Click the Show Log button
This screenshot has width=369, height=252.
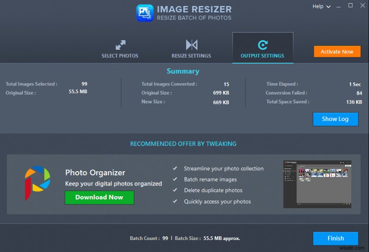335,119
